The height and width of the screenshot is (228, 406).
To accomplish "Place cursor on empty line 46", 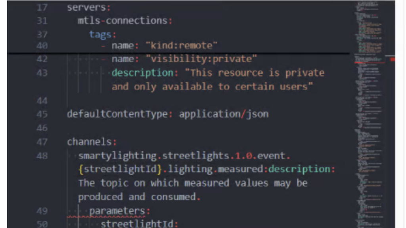I will pos(79,127).
